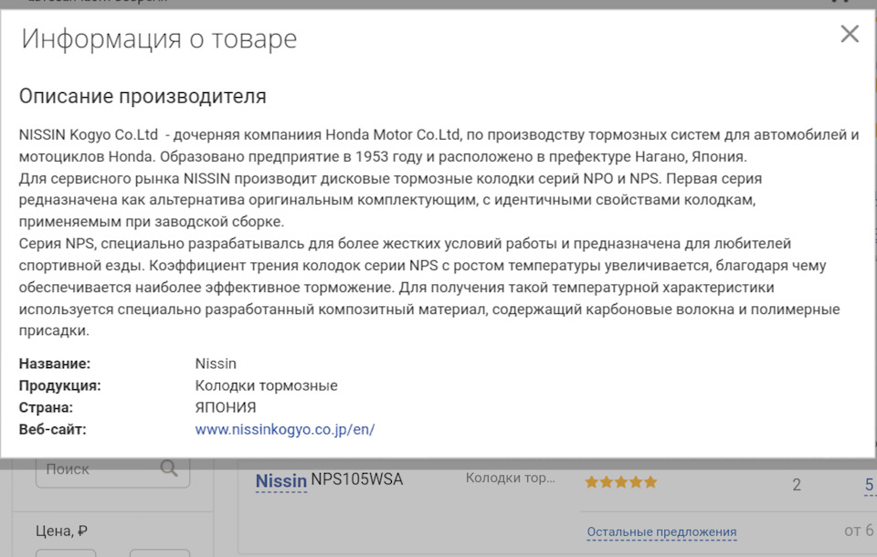Screen dimensions: 877x557
Task: Open Остальные предложения link
Action: [661, 531]
